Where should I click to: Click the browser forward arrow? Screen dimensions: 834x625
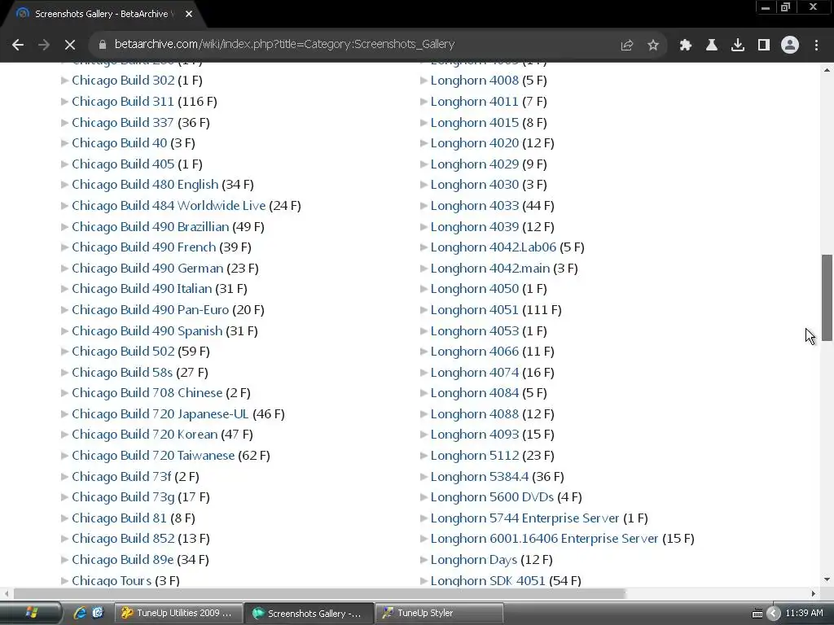tap(44, 46)
